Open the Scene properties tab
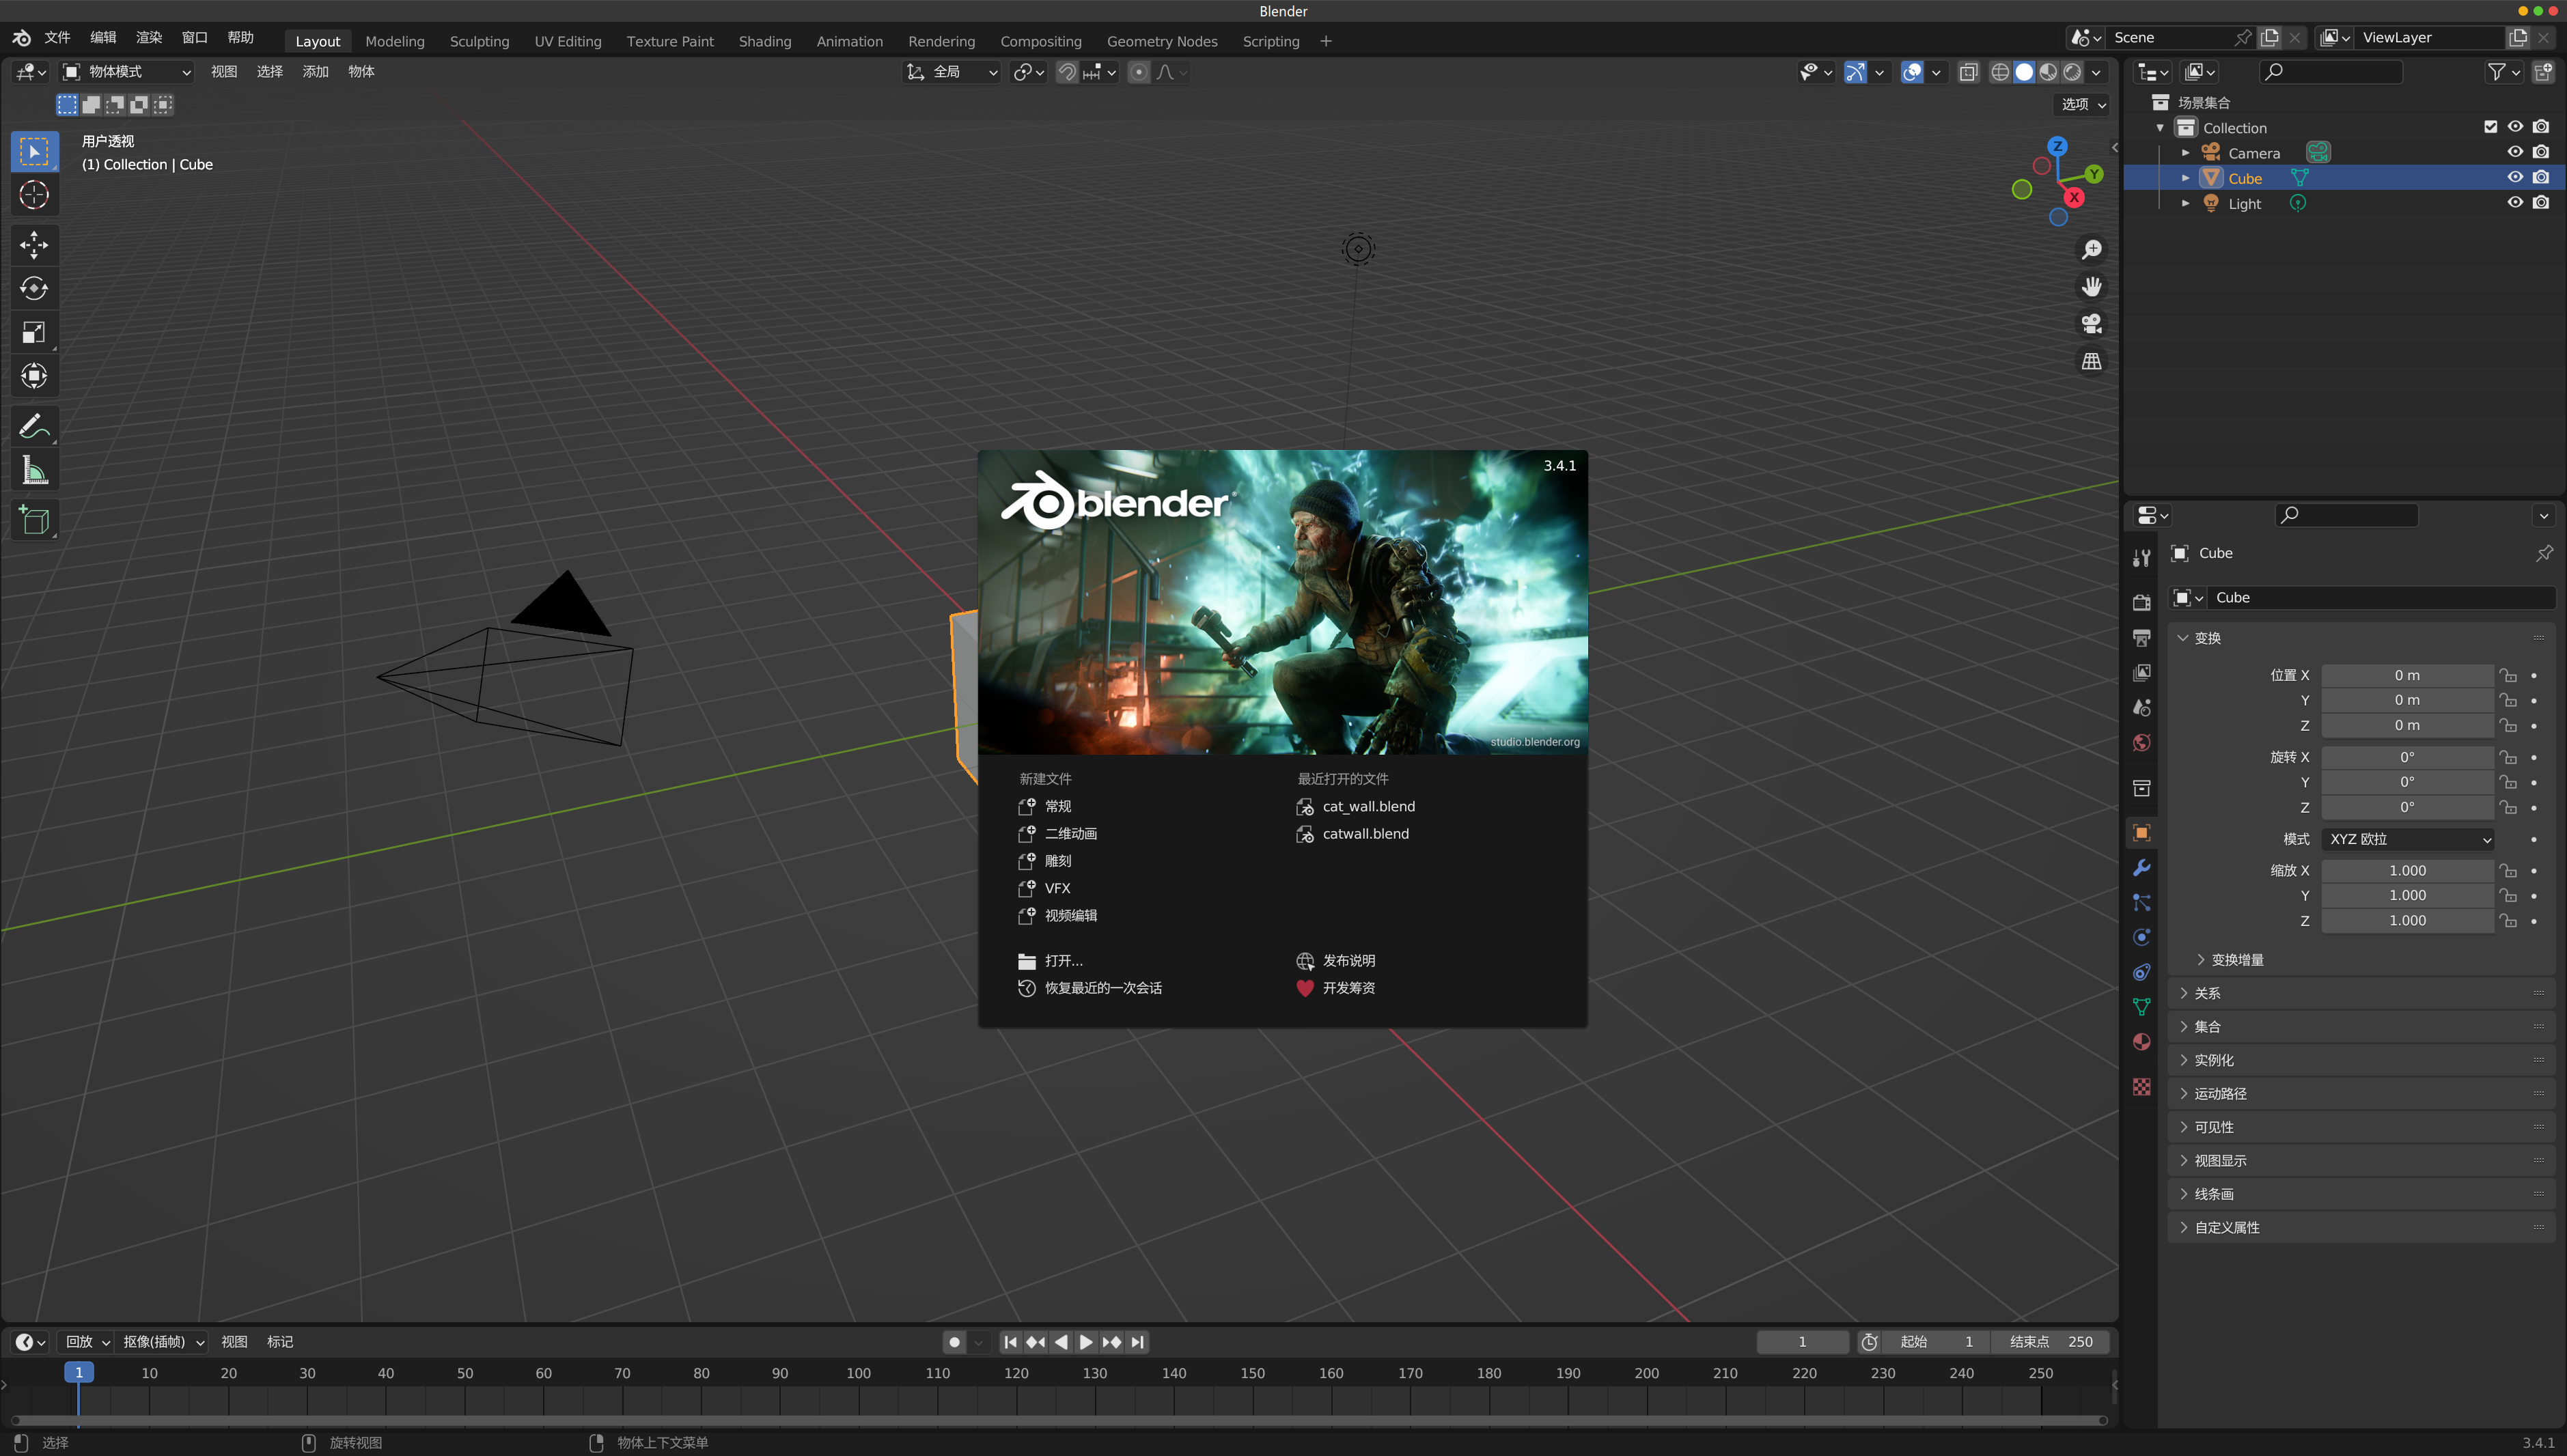The image size is (2567, 1456). coord(2141,707)
